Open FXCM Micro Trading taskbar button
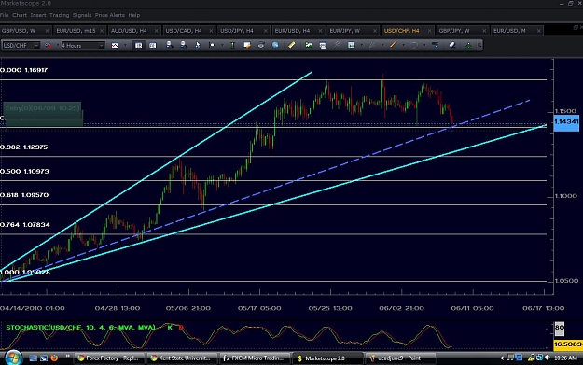This screenshot has width=583, height=365. 255,358
